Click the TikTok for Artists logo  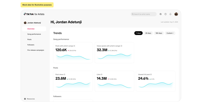[x=34, y=14]
